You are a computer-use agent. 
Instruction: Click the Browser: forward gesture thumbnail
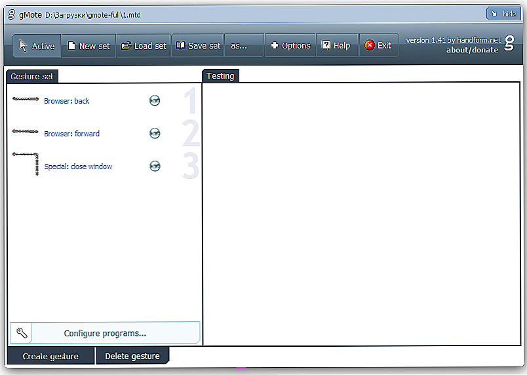(x=25, y=131)
